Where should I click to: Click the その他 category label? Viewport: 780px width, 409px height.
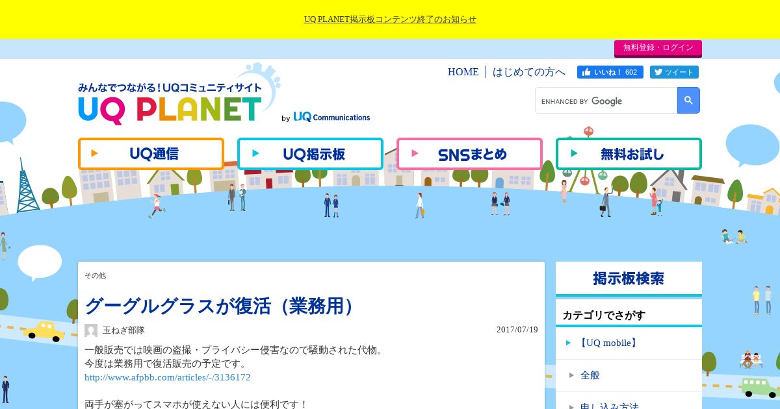tap(95, 276)
